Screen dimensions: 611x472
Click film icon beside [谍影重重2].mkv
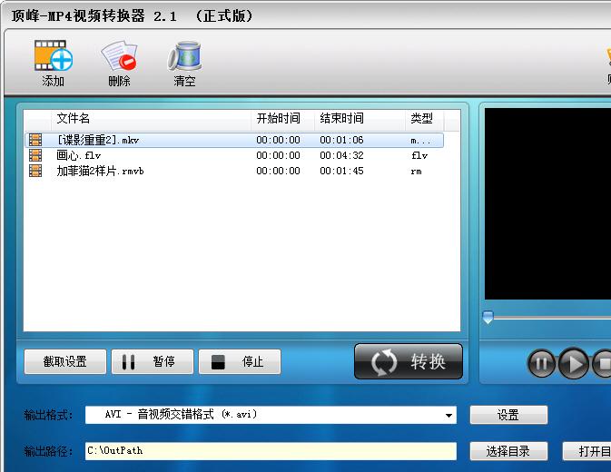pos(35,140)
